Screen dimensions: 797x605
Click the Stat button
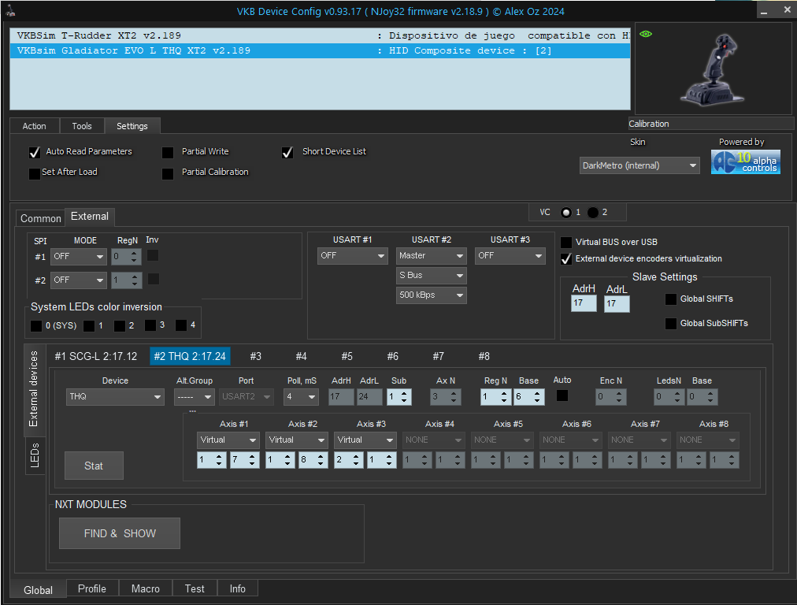click(x=94, y=466)
